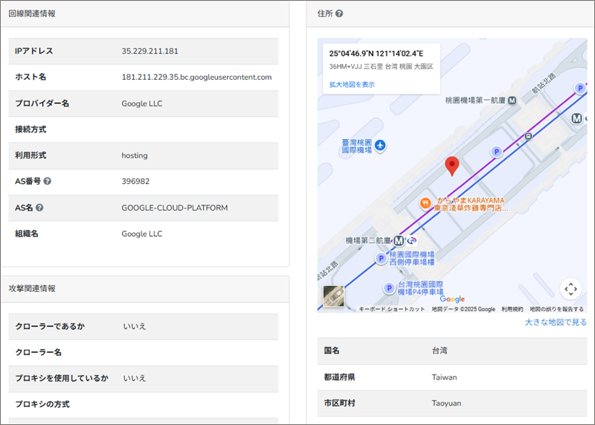Image resolution: width=595 pixels, height=425 pixels.
Task: Click help icon beside AS番号
Action: pos(48,181)
